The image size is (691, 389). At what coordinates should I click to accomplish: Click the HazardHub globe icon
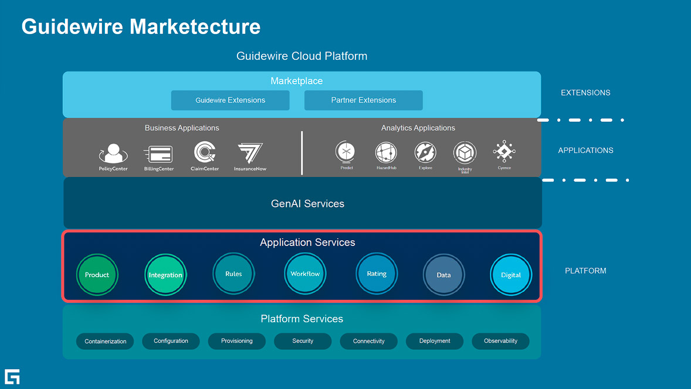pyautogui.click(x=386, y=153)
